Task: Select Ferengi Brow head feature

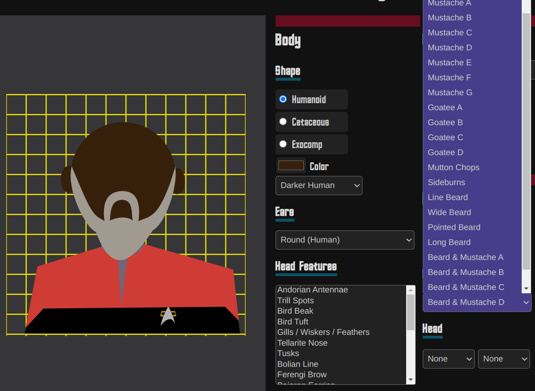Action: click(341, 374)
